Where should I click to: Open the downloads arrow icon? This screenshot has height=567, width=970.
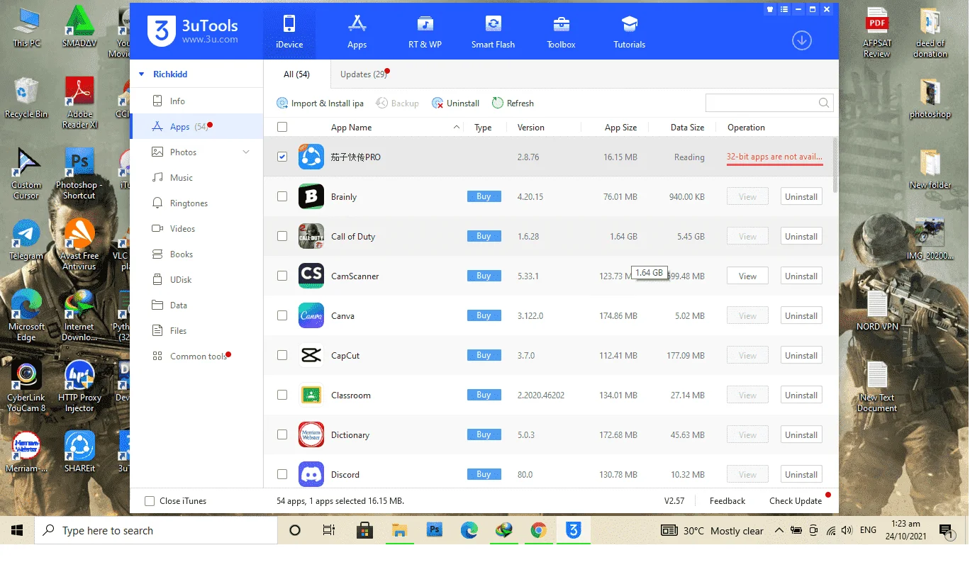click(x=801, y=40)
